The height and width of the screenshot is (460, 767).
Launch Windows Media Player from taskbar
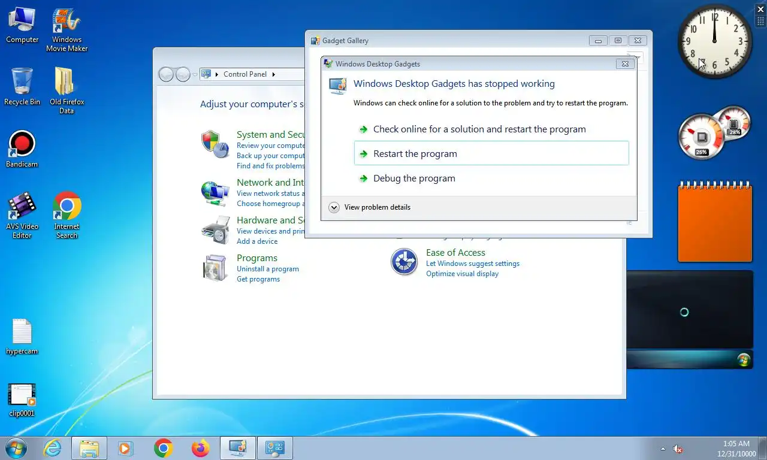click(125, 448)
